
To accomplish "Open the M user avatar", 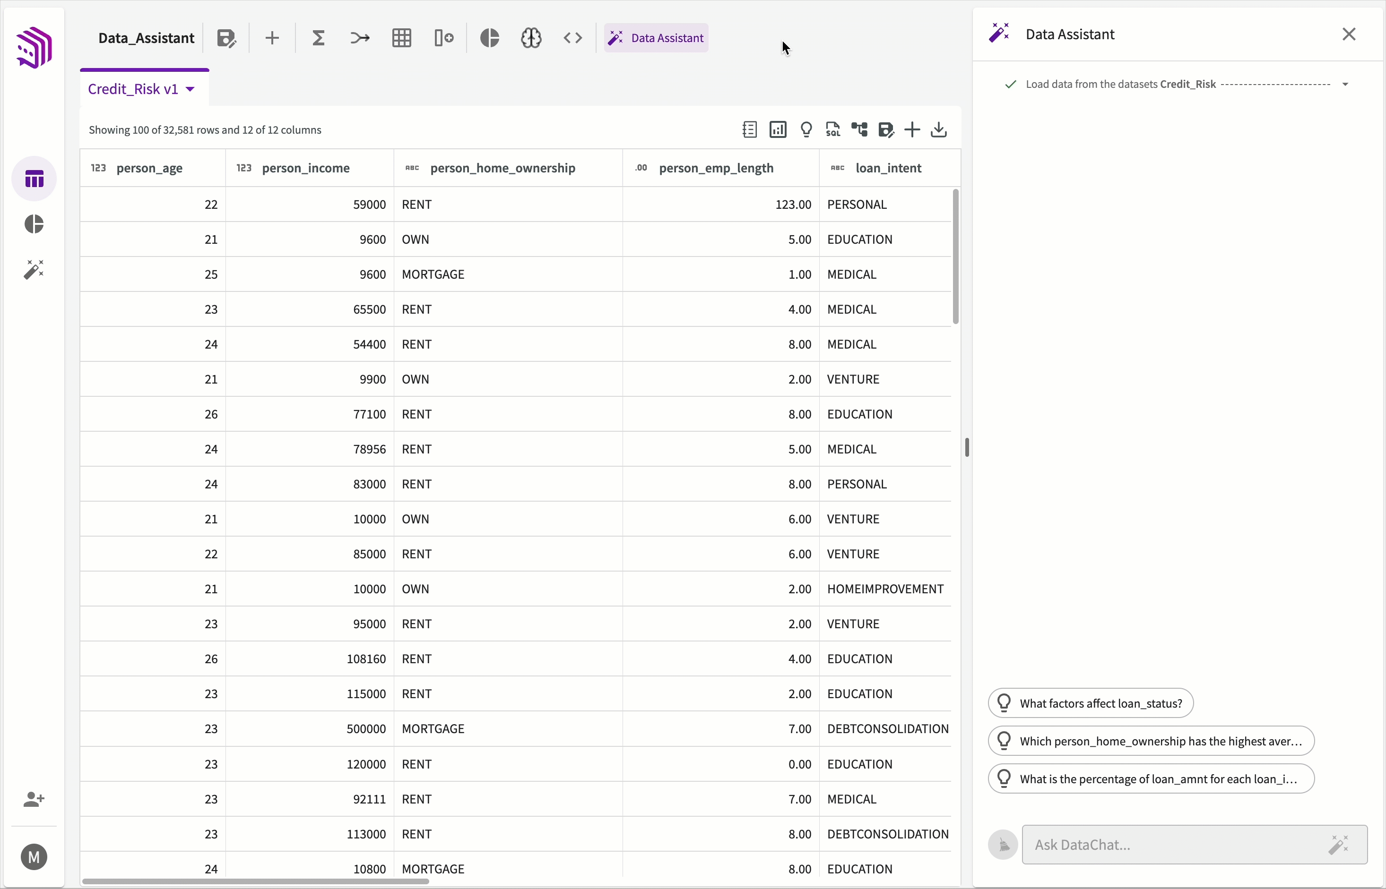I will pyautogui.click(x=34, y=857).
